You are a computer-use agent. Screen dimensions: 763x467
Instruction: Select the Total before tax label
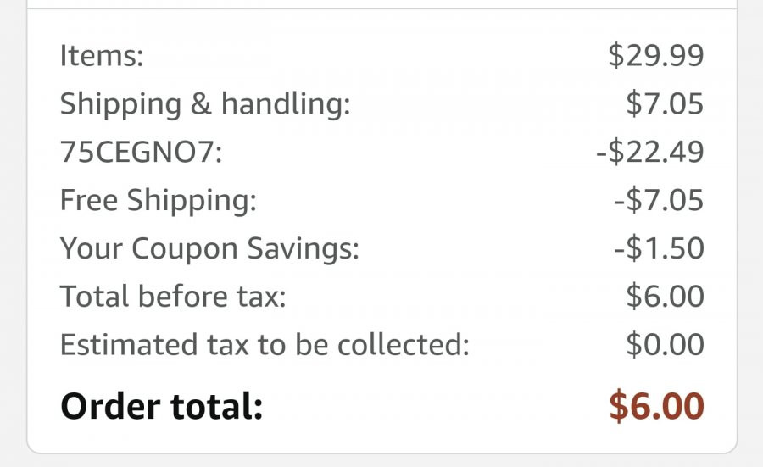tap(173, 296)
